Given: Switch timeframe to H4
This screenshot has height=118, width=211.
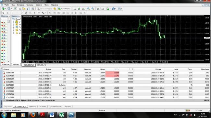Looking at the screenshot, I should [x=72, y=13].
